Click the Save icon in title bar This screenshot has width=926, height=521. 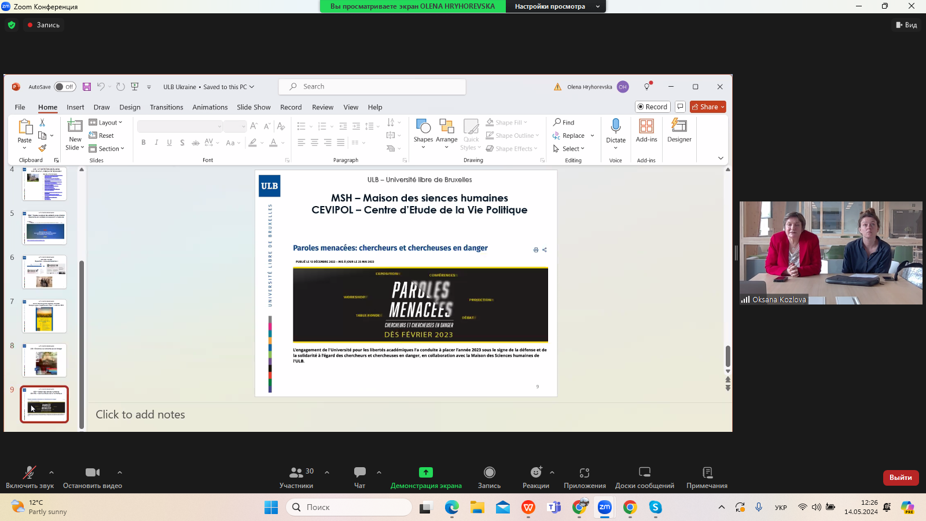[x=87, y=87]
